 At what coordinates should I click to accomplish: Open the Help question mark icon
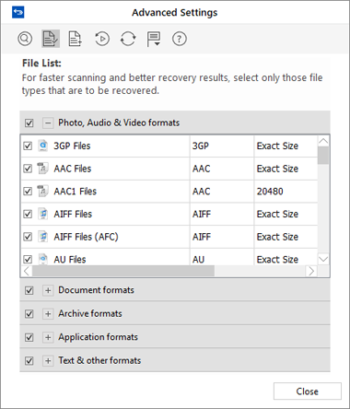(x=180, y=39)
